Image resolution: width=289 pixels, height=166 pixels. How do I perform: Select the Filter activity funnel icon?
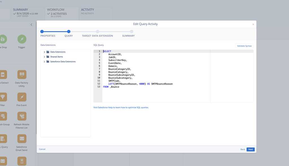click(x=3, y=97)
